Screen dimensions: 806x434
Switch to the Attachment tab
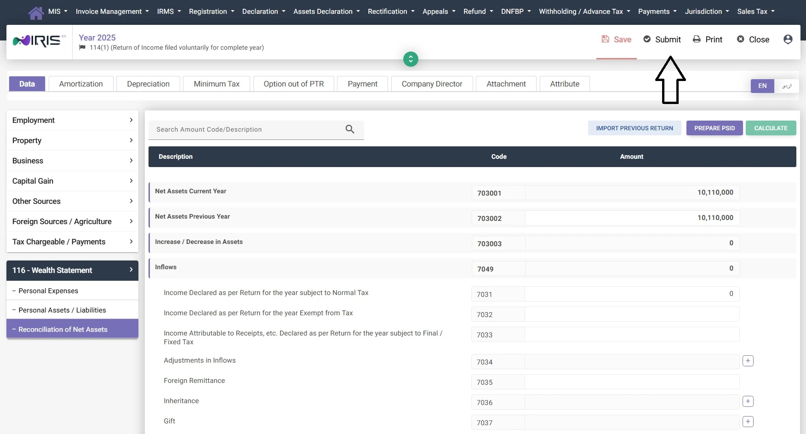506,84
